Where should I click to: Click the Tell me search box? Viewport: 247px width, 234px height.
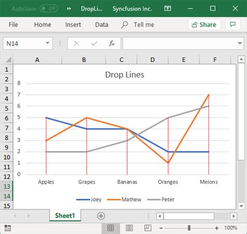(x=138, y=24)
